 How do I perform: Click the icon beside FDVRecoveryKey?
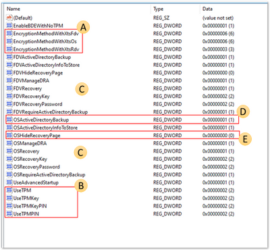(9, 96)
